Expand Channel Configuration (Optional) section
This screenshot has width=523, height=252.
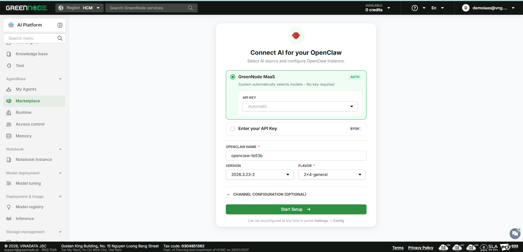coord(266,194)
